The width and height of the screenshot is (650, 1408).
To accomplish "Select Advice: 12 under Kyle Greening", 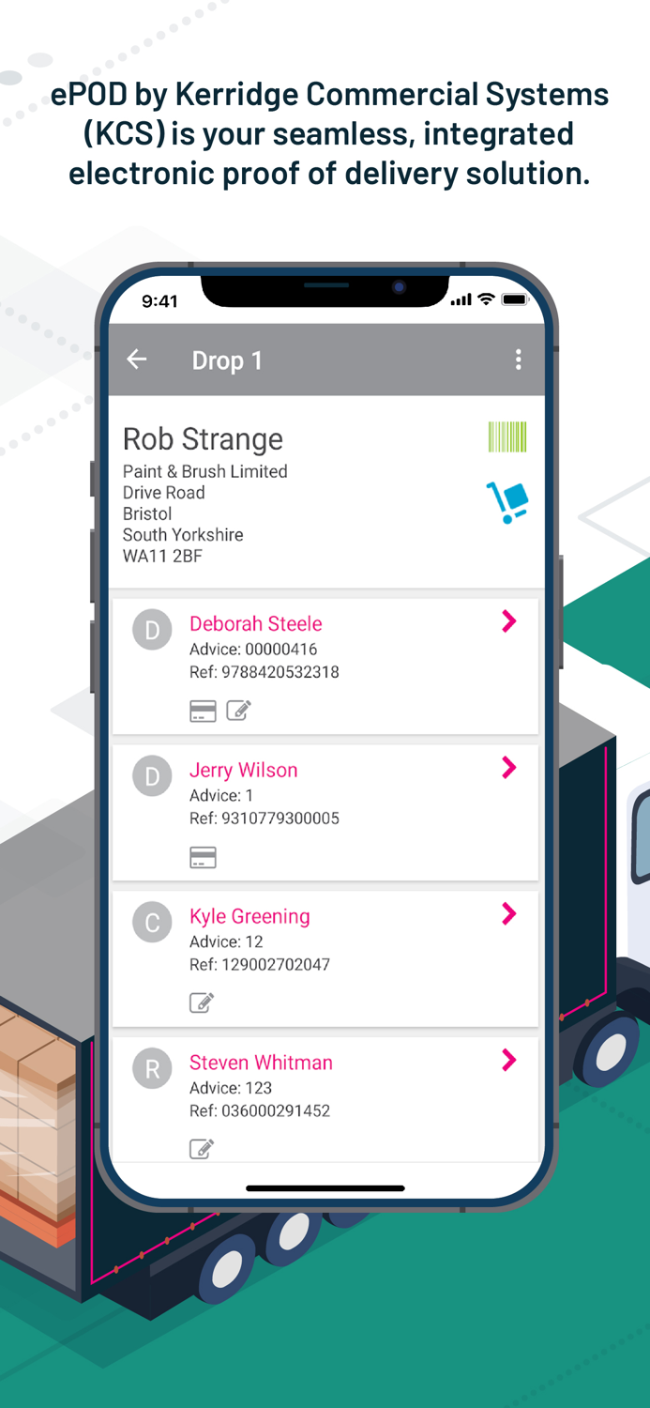I will (x=226, y=941).
